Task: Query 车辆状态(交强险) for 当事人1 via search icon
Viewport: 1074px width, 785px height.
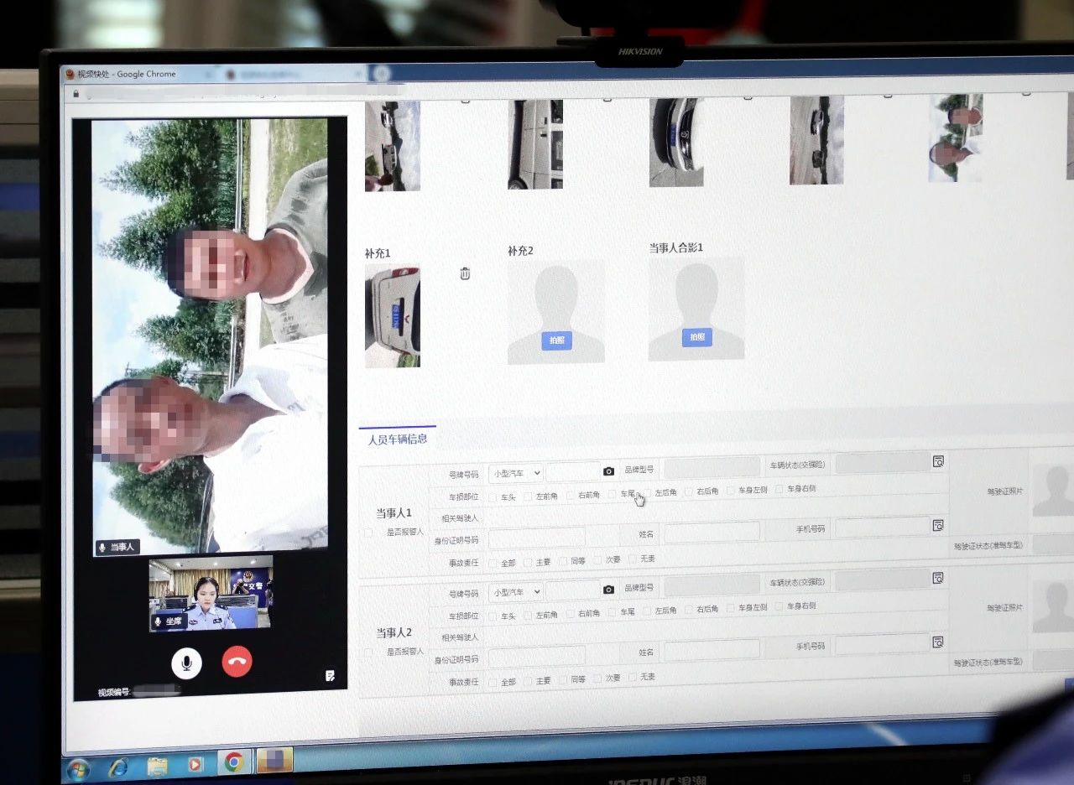Action: [938, 461]
